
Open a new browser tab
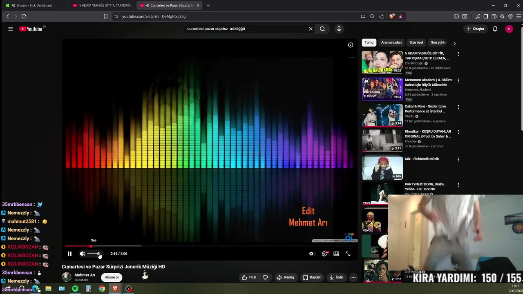tap(208, 5)
